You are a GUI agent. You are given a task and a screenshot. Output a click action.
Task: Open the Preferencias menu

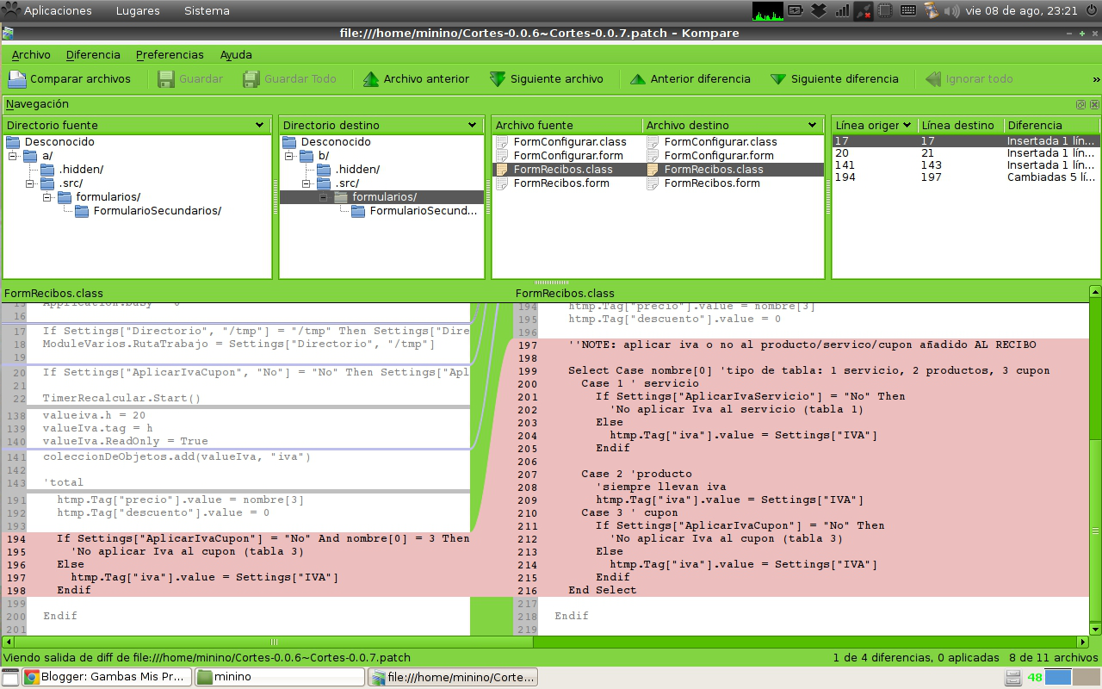pyautogui.click(x=170, y=54)
